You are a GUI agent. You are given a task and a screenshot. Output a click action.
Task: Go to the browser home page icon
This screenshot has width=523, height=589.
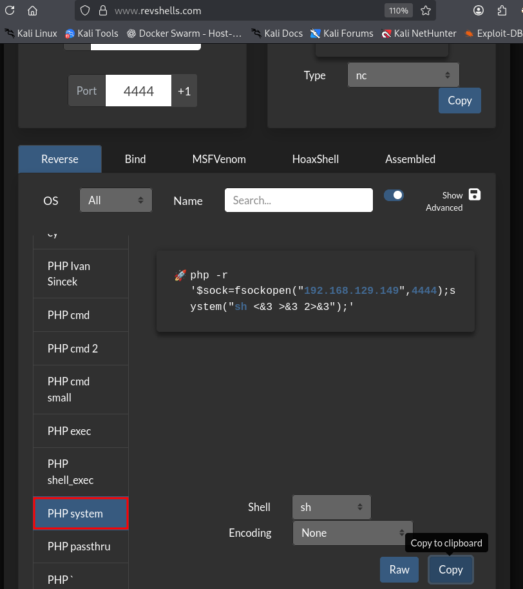click(x=33, y=10)
